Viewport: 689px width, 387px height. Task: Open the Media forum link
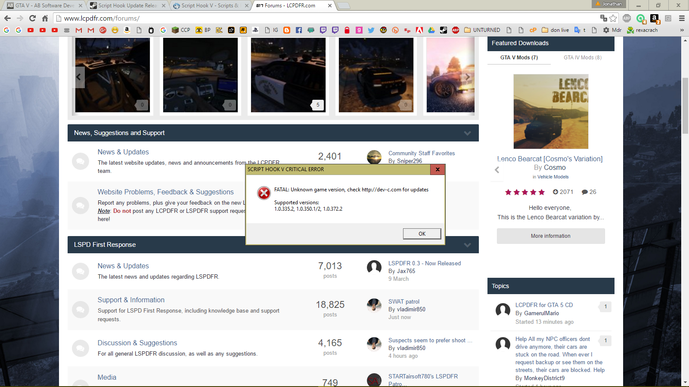point(107,377)
